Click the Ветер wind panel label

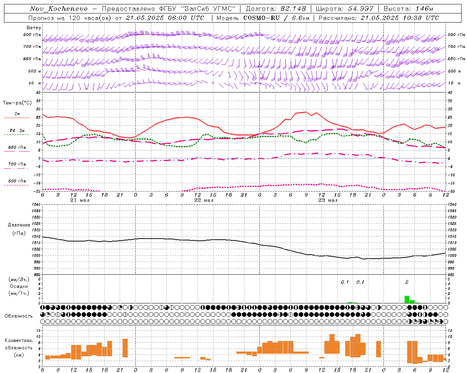(x=34, y=28)
